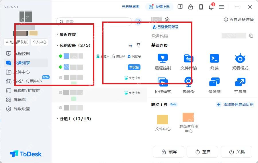
Task: Focus the 搜索 device search field
Action: [x=94, y=22]
